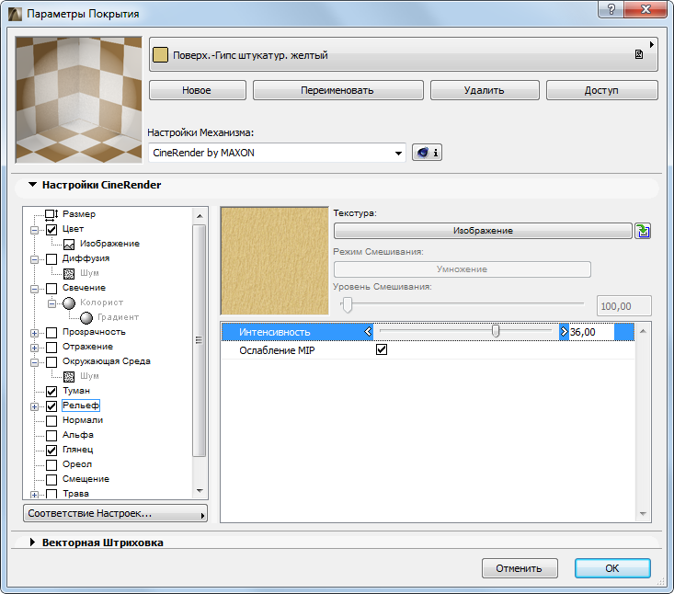Click the Изображение texture button
This screenshot has height=594, width=674.
point(483,231)
